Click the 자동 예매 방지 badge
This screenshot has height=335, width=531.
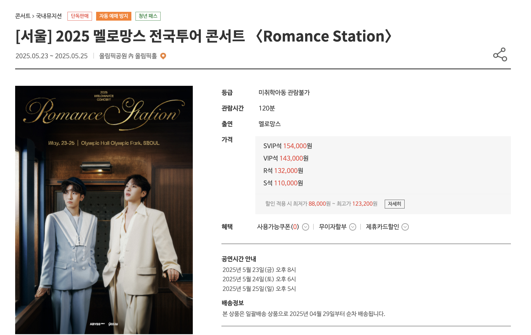click(x=114, y=16)
